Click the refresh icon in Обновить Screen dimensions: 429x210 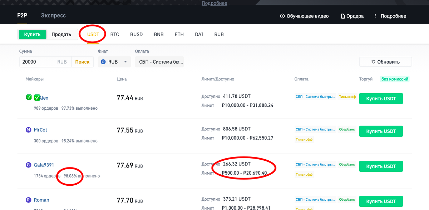(x=374, y=62)
